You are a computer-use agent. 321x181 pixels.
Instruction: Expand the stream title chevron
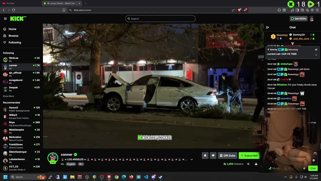coord(192,159)
